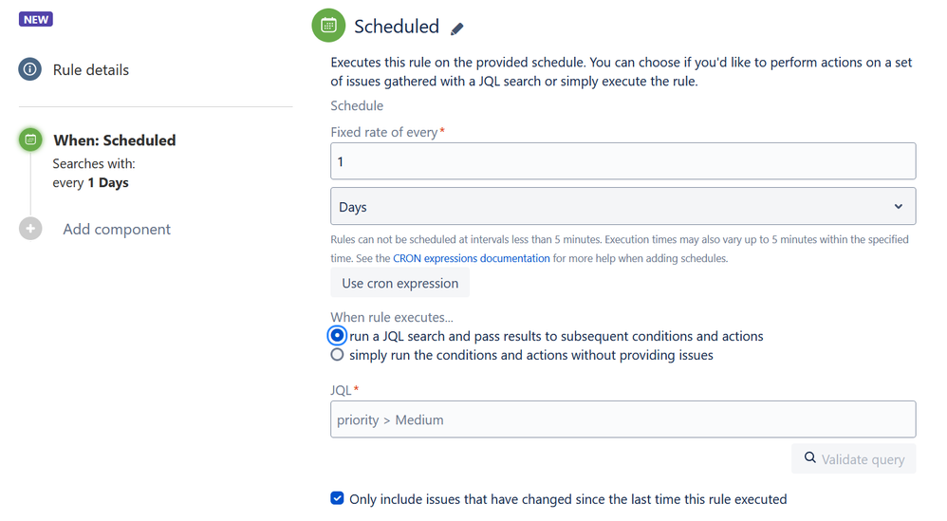Screen dimensions: 947x521
Task: Click the Rule details info icon
Action: 30,69
